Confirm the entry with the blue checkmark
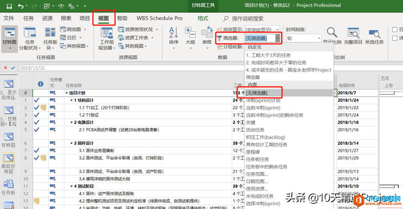Image resolution: width=403 pixels, height=209 pixels. click(13, 68)
